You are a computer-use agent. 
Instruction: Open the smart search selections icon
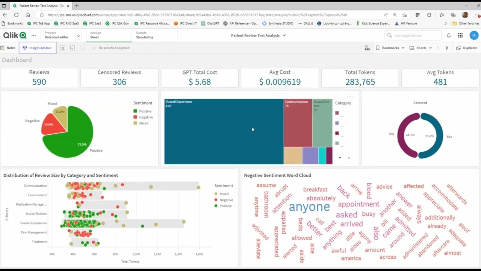point(62,48)
